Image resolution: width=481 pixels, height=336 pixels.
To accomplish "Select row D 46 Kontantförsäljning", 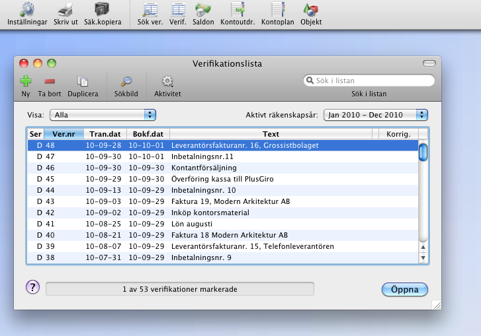I will click(x=223, y=168).
